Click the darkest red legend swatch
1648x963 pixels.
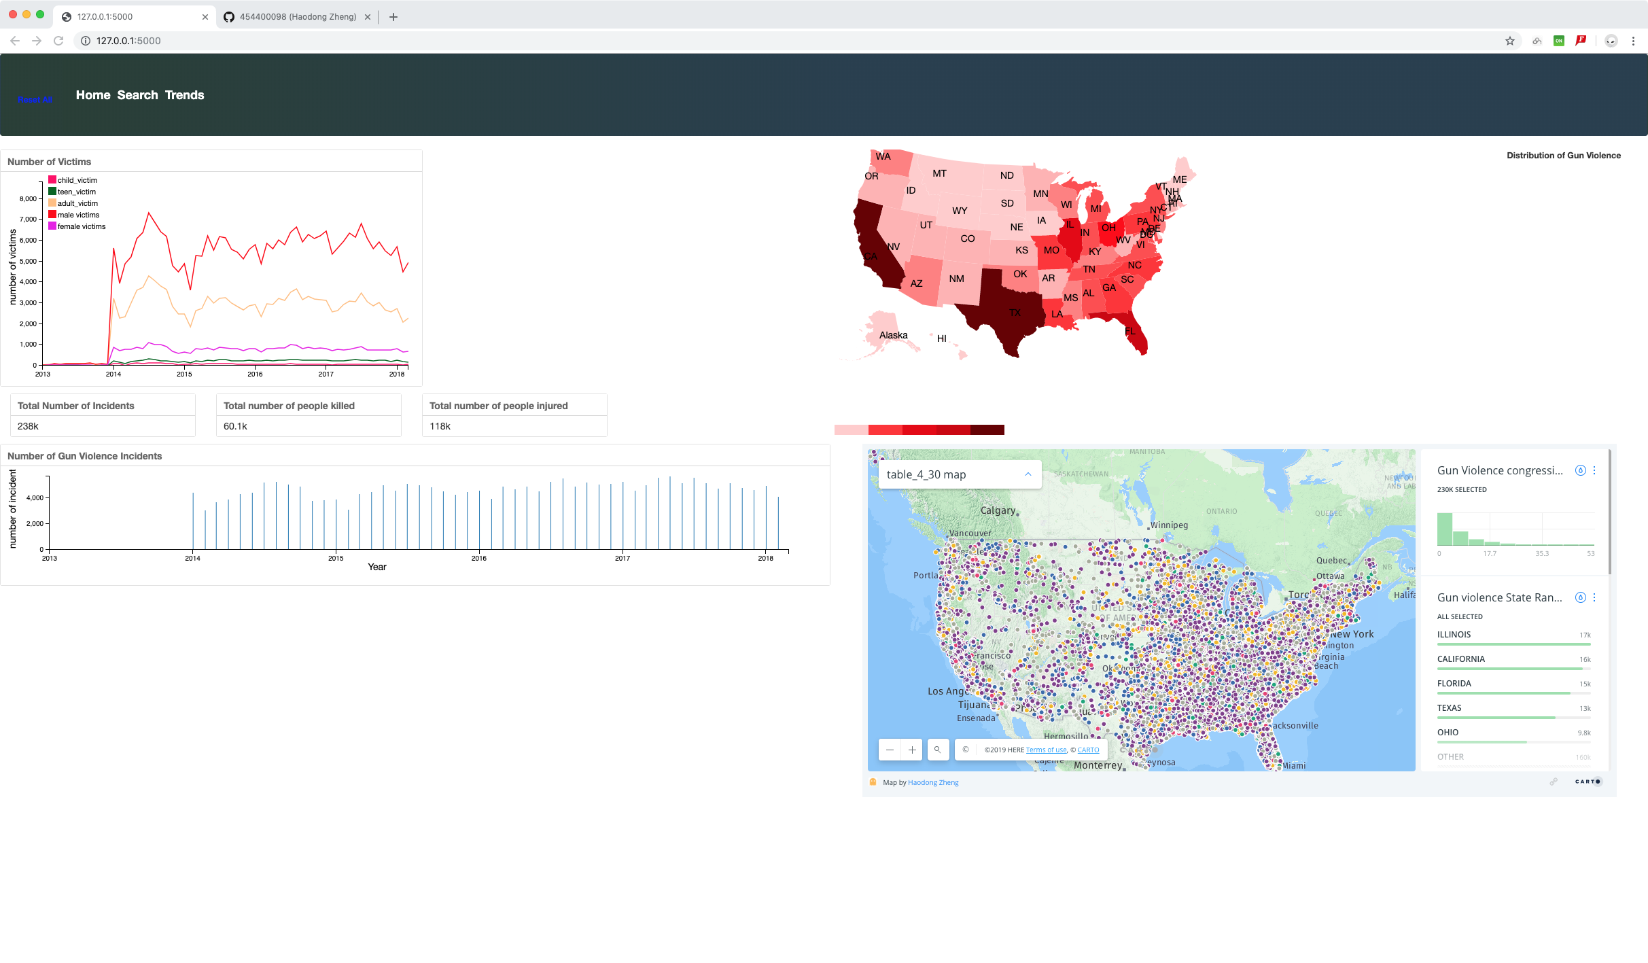tap(987, 430)
